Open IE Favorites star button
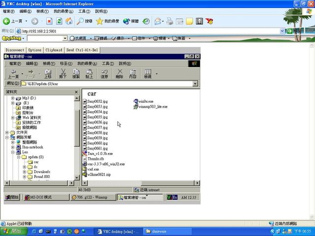The width and height of the screenshot is (315, 236). 107,21
